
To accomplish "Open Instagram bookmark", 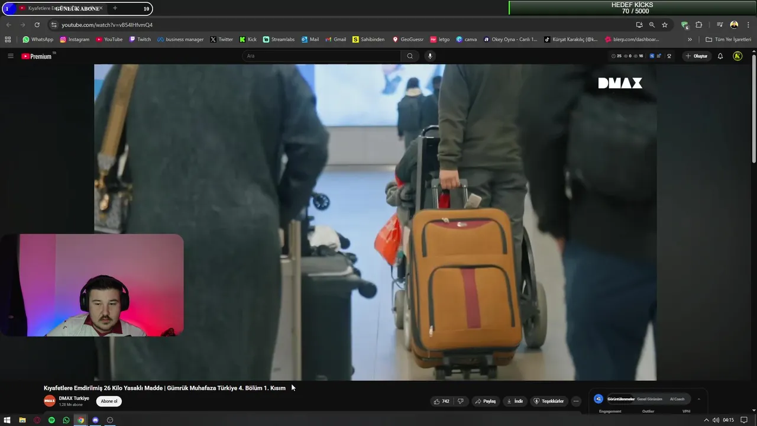I will click(x=75, y=40).
